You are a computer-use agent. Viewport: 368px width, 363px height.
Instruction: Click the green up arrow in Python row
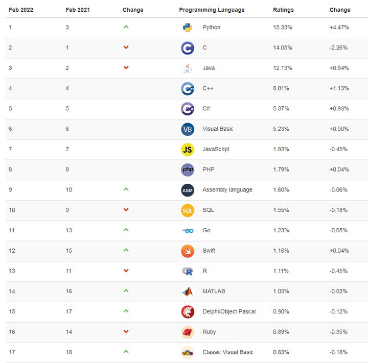pos(126,27)
